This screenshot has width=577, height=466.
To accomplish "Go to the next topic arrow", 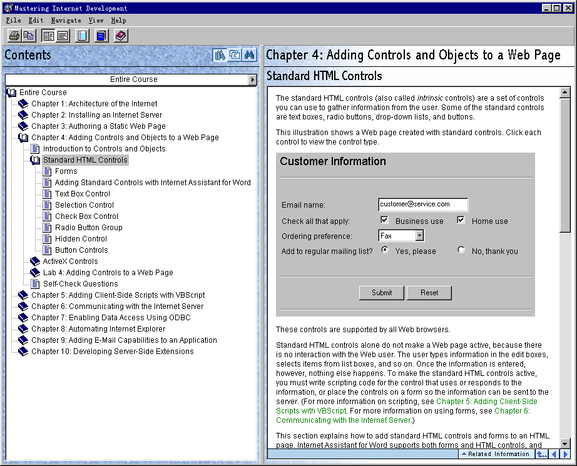I will coord(566,454).
